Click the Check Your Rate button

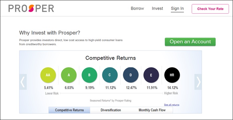[x=210, y=9]
